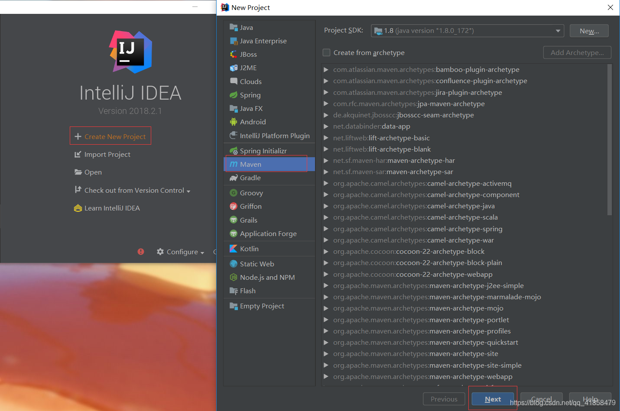The image size is (620, 411).
Task: Select the Grails icon
Action: click(234, 220)
